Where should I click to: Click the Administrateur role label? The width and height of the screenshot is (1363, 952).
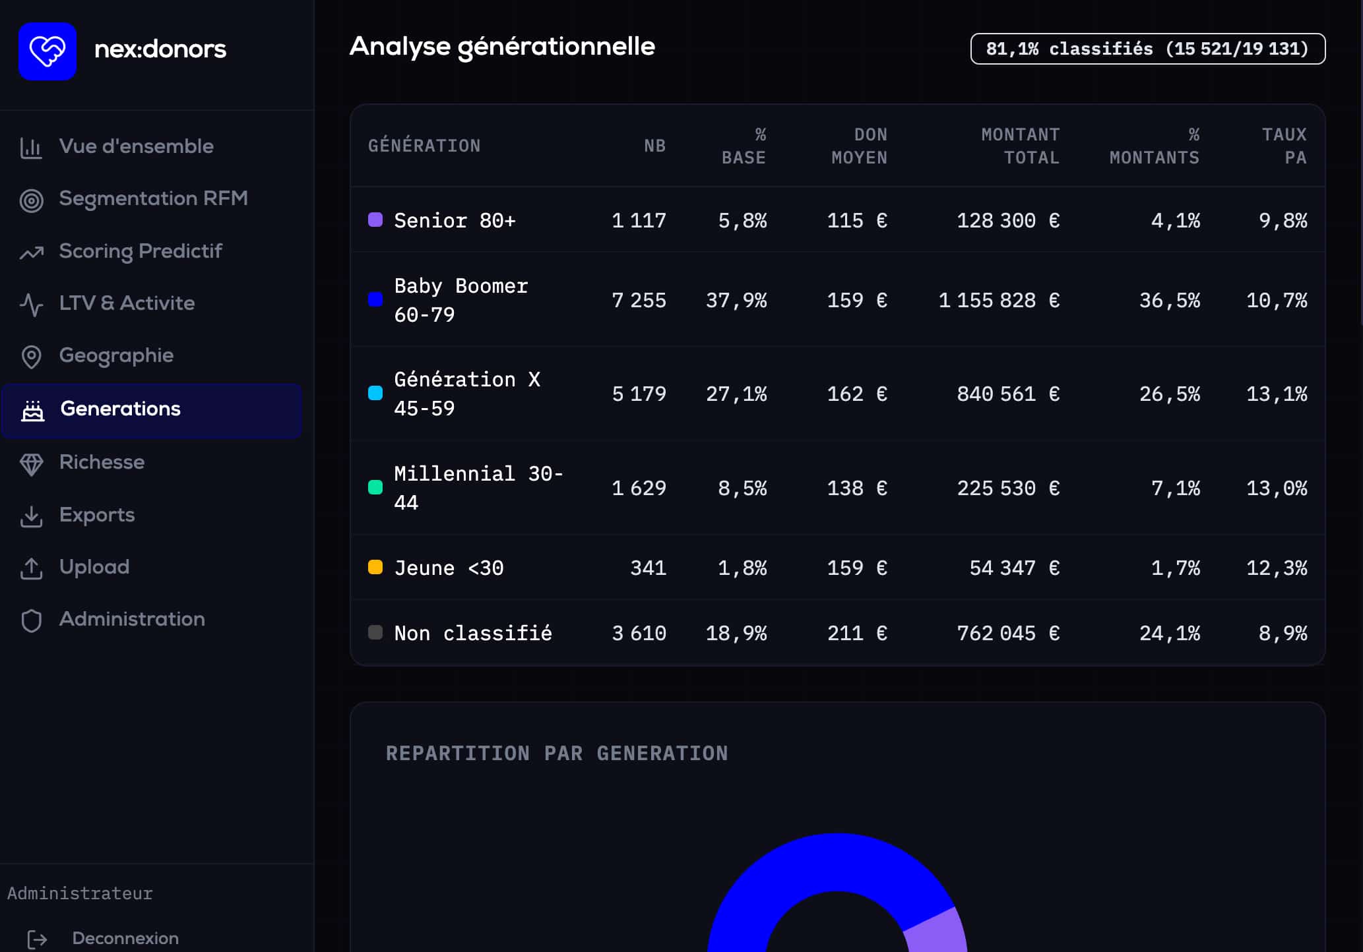coord(80,893)
